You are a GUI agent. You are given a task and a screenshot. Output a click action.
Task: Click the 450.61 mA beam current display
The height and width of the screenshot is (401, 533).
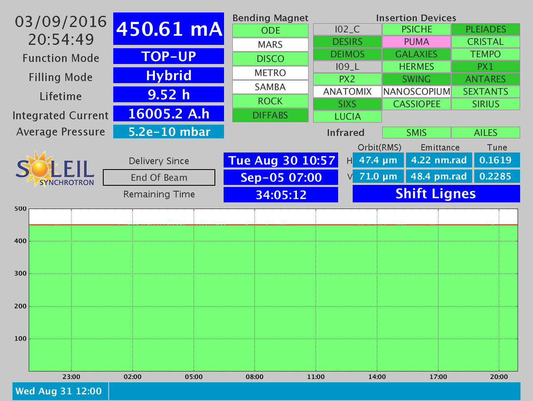coord(169,29)
